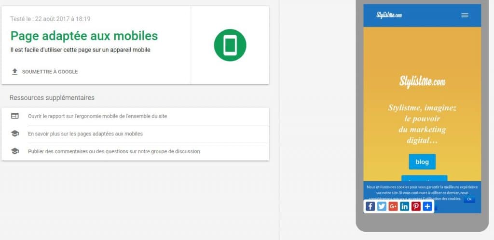Open the hamburger menu in the mobile preview

(465, 15)
